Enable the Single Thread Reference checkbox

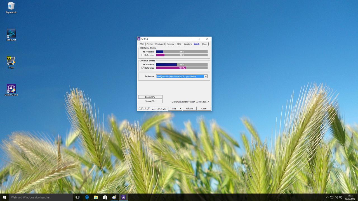point(143,55)
